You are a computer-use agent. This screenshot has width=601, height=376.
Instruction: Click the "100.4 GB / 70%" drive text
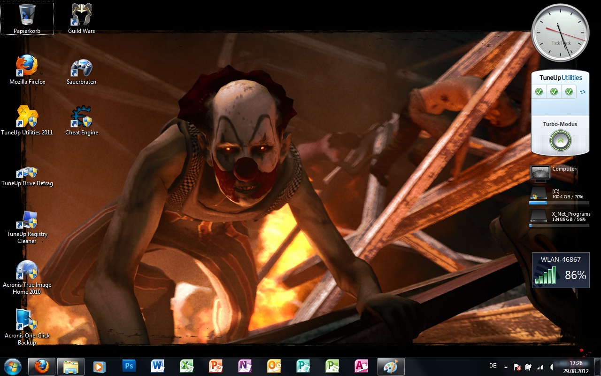pos(568,196)
